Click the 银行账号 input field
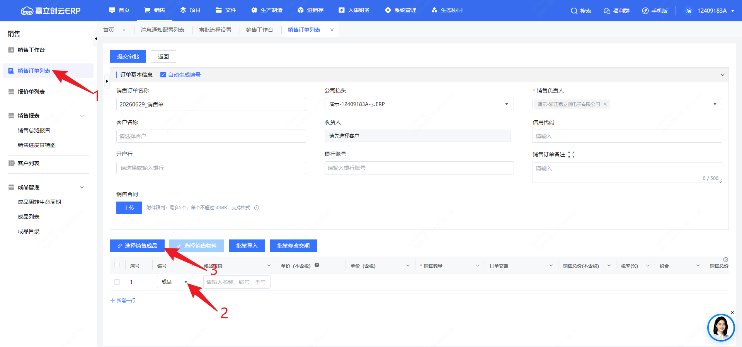This screenshot has height=347, width=742. pyautogui.click(x=419, y=168)
